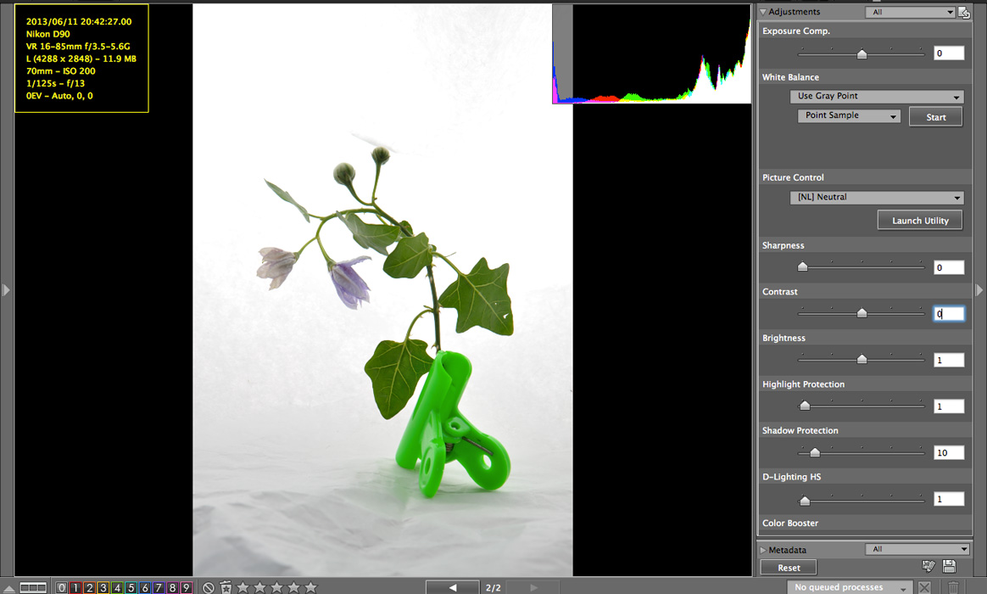
Task: Focus the Brightness value field
Action: click(949, 360)
